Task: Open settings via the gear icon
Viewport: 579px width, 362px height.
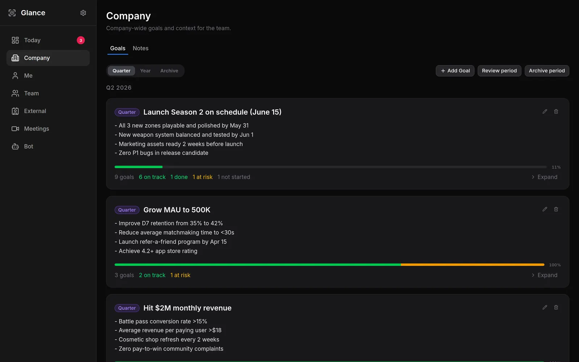Action: pyautogui.click(x=83, y=13)
